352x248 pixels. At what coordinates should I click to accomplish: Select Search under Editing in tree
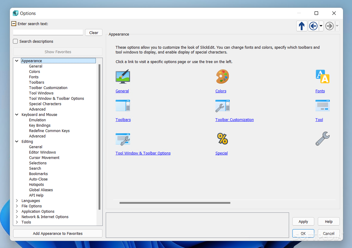35,168
